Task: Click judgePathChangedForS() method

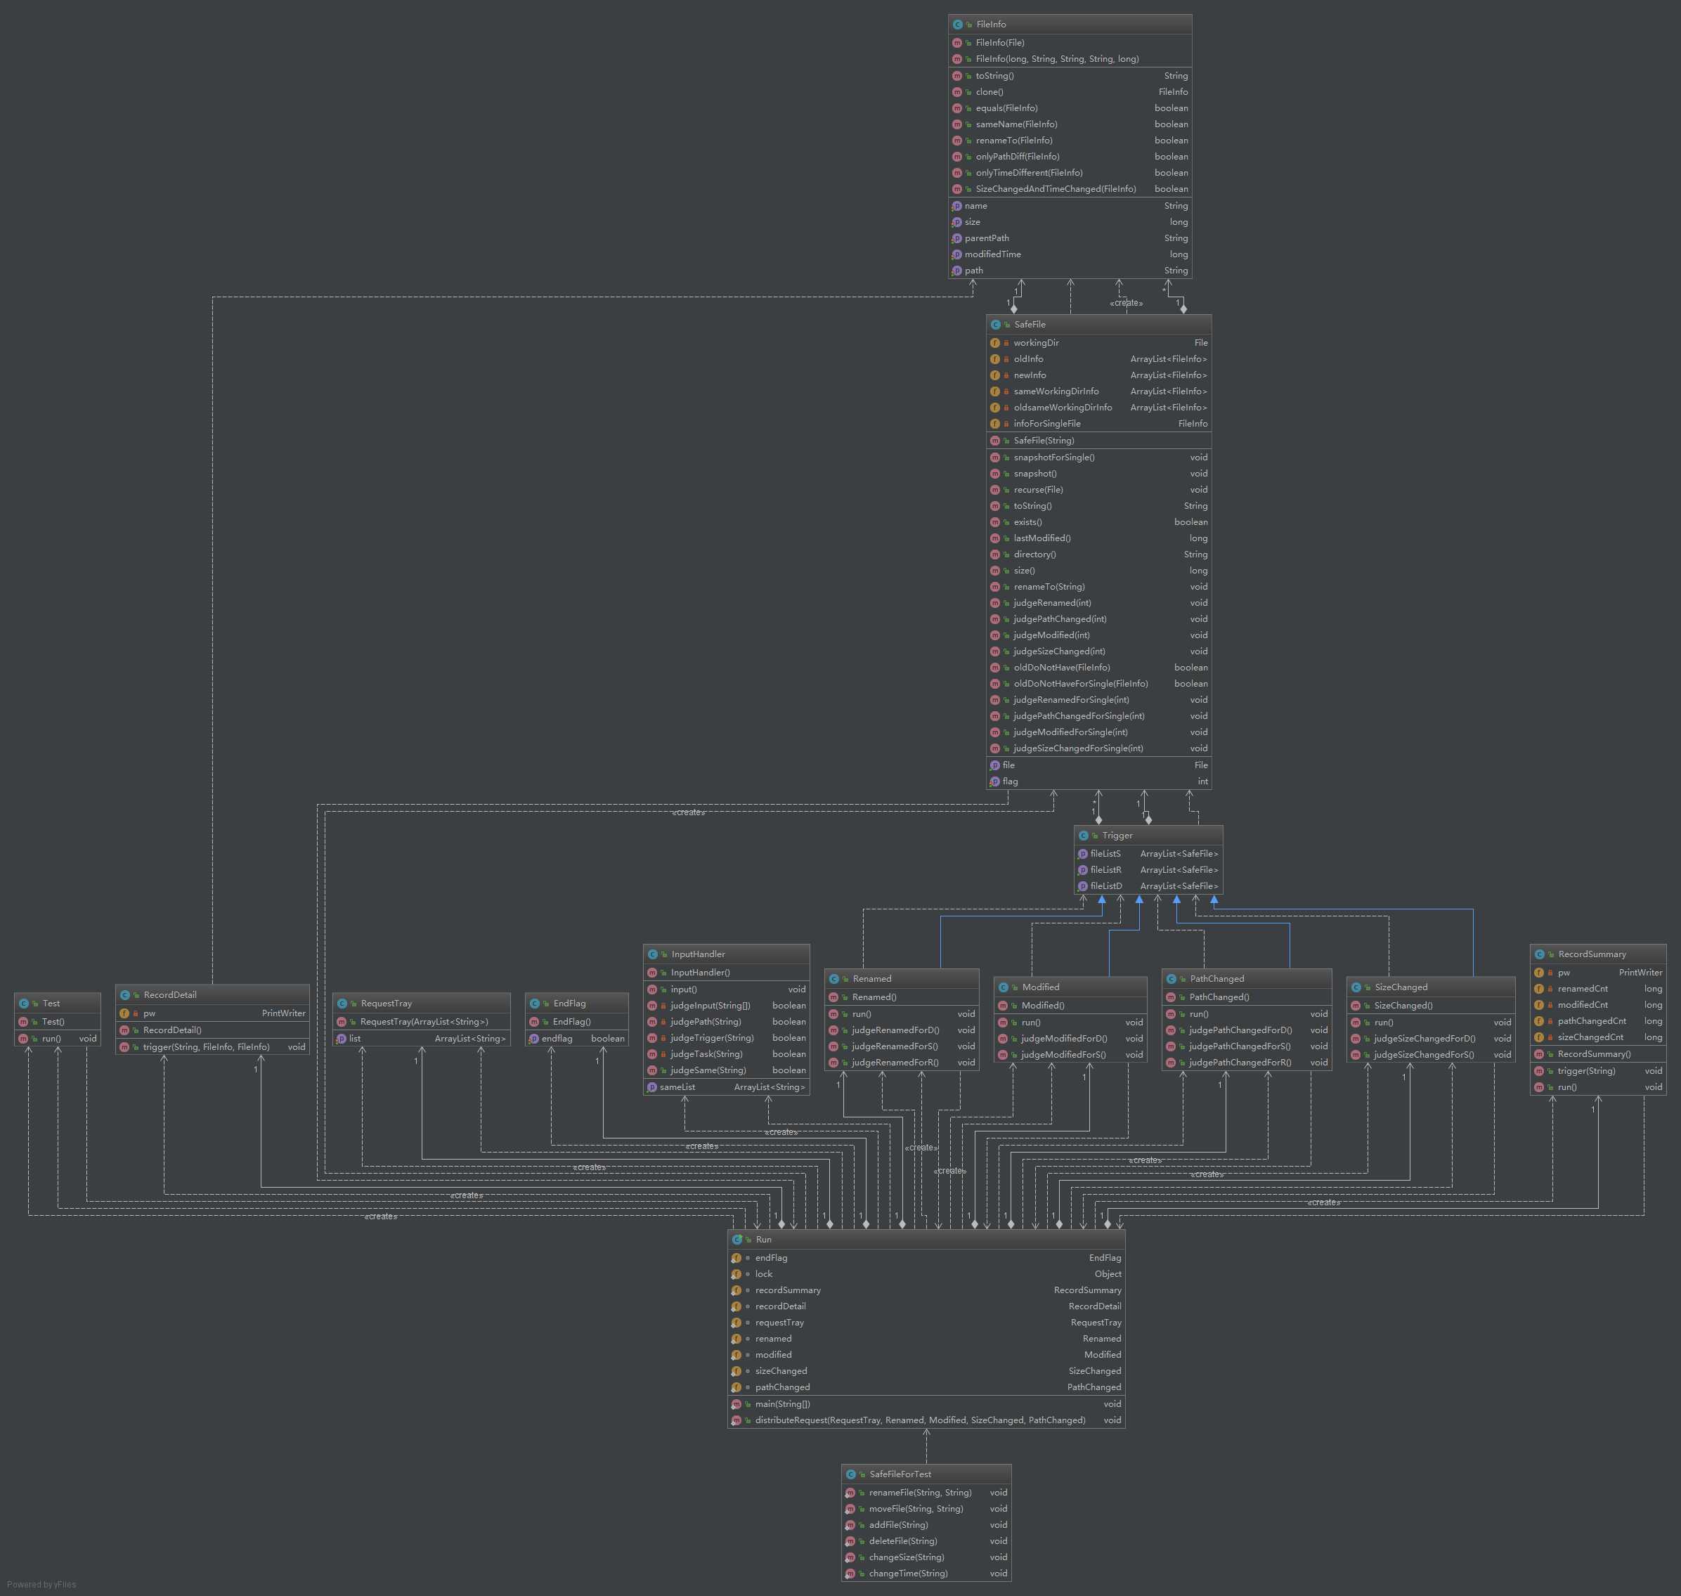Action: 1246,1046
